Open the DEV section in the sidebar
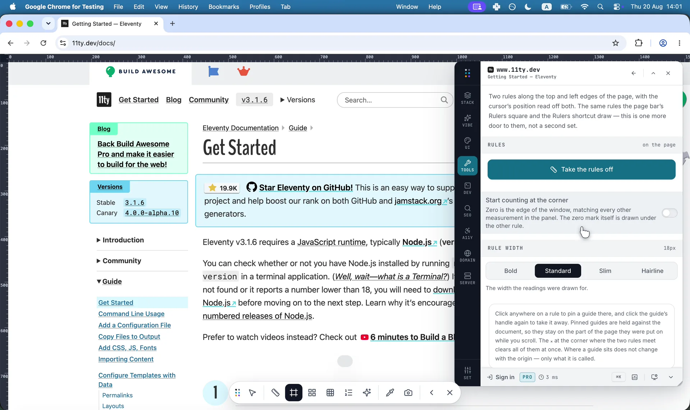 [467, 188]
